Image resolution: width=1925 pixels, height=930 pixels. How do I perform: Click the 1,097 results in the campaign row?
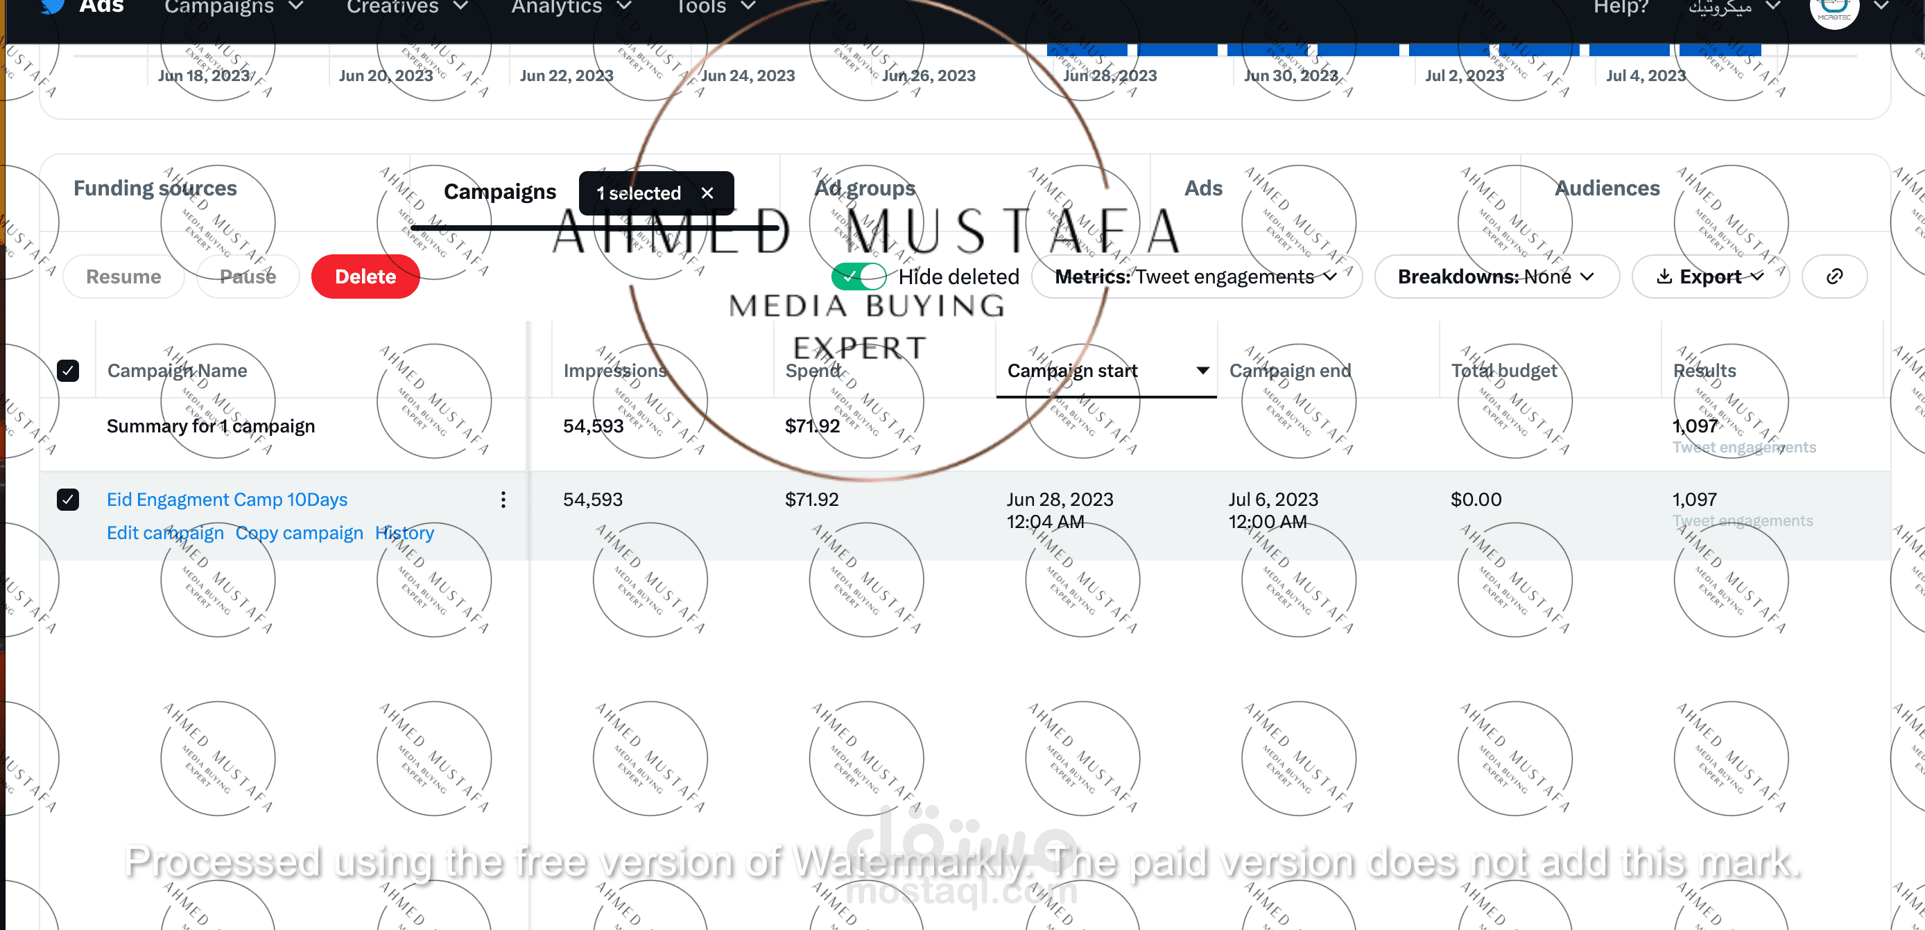tap(1695, 499)
